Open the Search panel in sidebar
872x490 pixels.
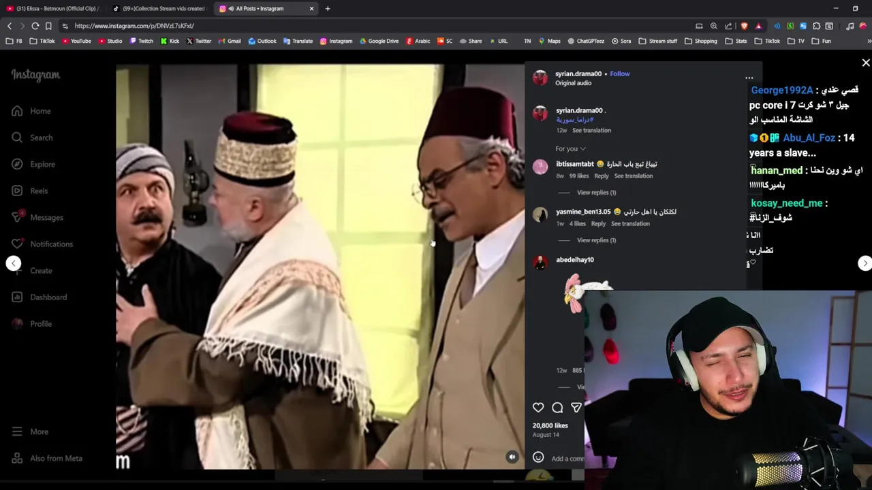[x=32, y=137]
